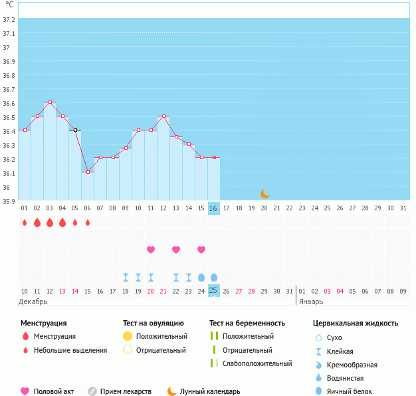Click the crescent moon icon on cycle day 20
Screen dimensions: 416x396
(264, 193)
